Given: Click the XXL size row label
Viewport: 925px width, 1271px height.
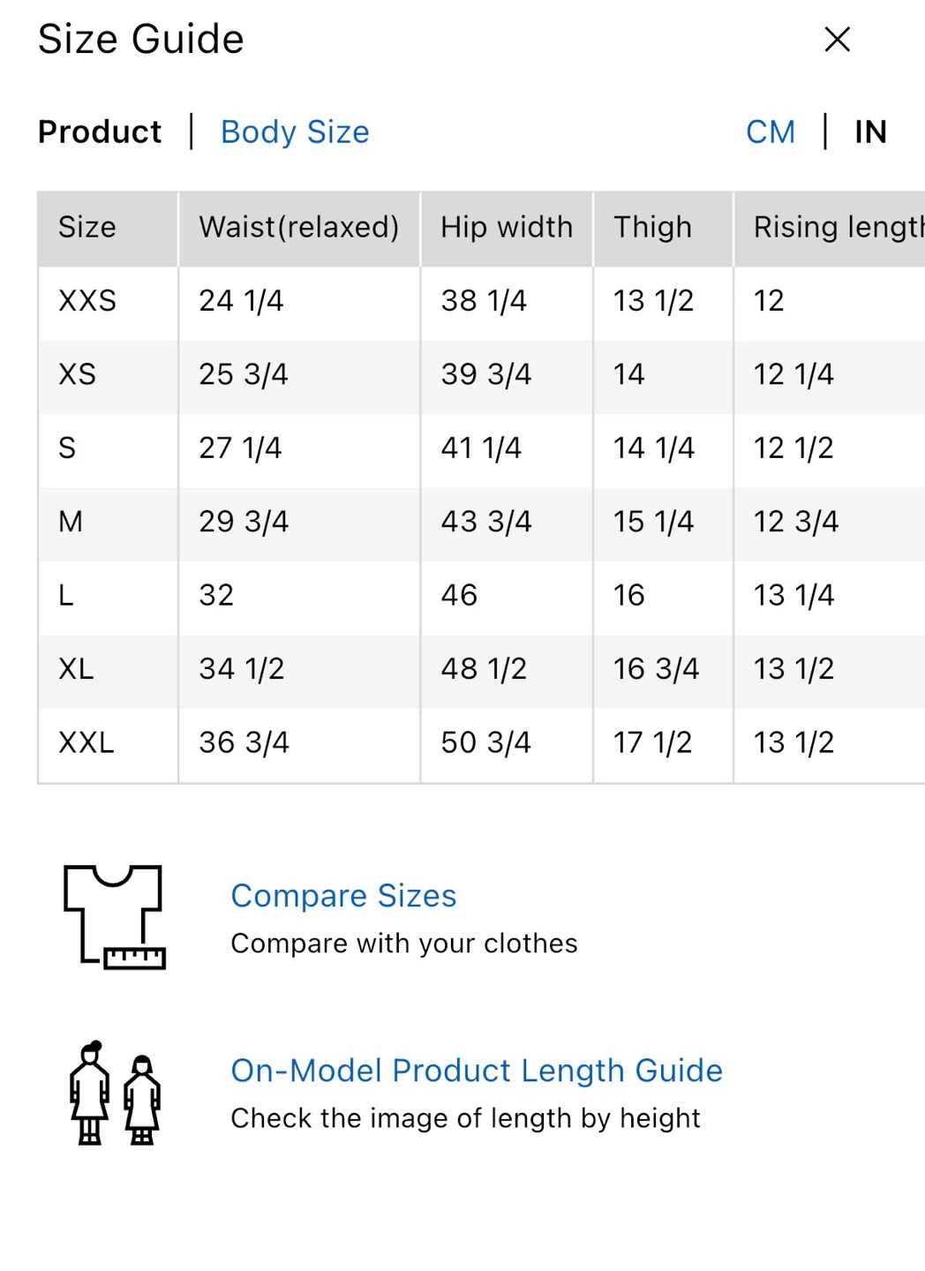Looking at the screenshot, I should pyautogui.click(x=86, y=742).
